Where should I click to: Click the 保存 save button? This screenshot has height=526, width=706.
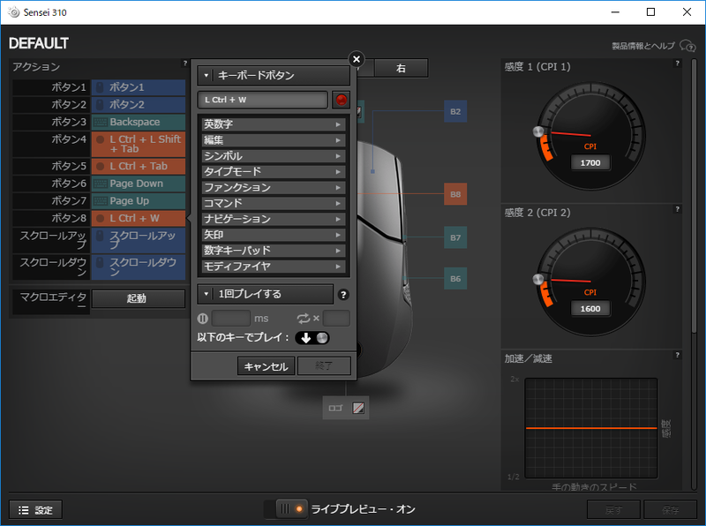[671, 510]
